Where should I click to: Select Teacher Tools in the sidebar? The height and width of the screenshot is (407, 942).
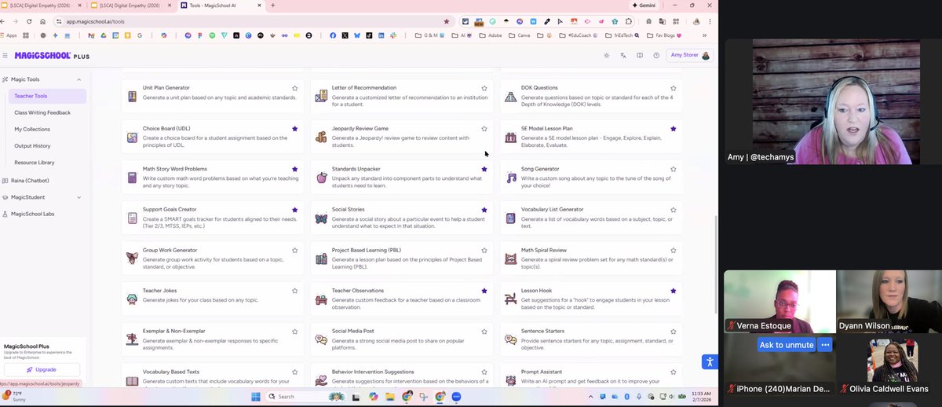(x=47, y=96)
